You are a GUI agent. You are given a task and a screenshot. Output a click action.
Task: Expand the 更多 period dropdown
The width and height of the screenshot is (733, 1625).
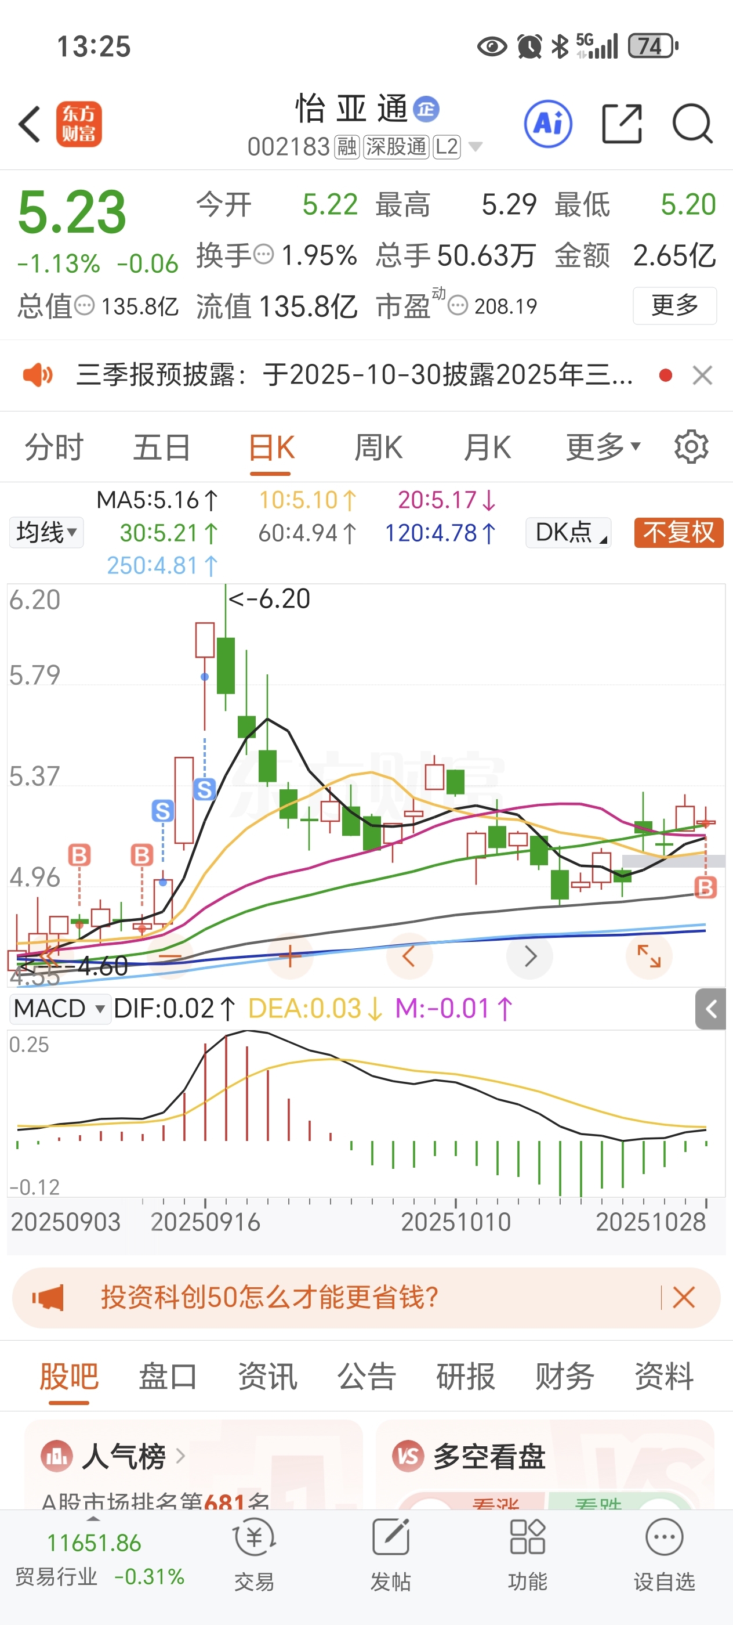pyautogui.click(x=603, y=448)
